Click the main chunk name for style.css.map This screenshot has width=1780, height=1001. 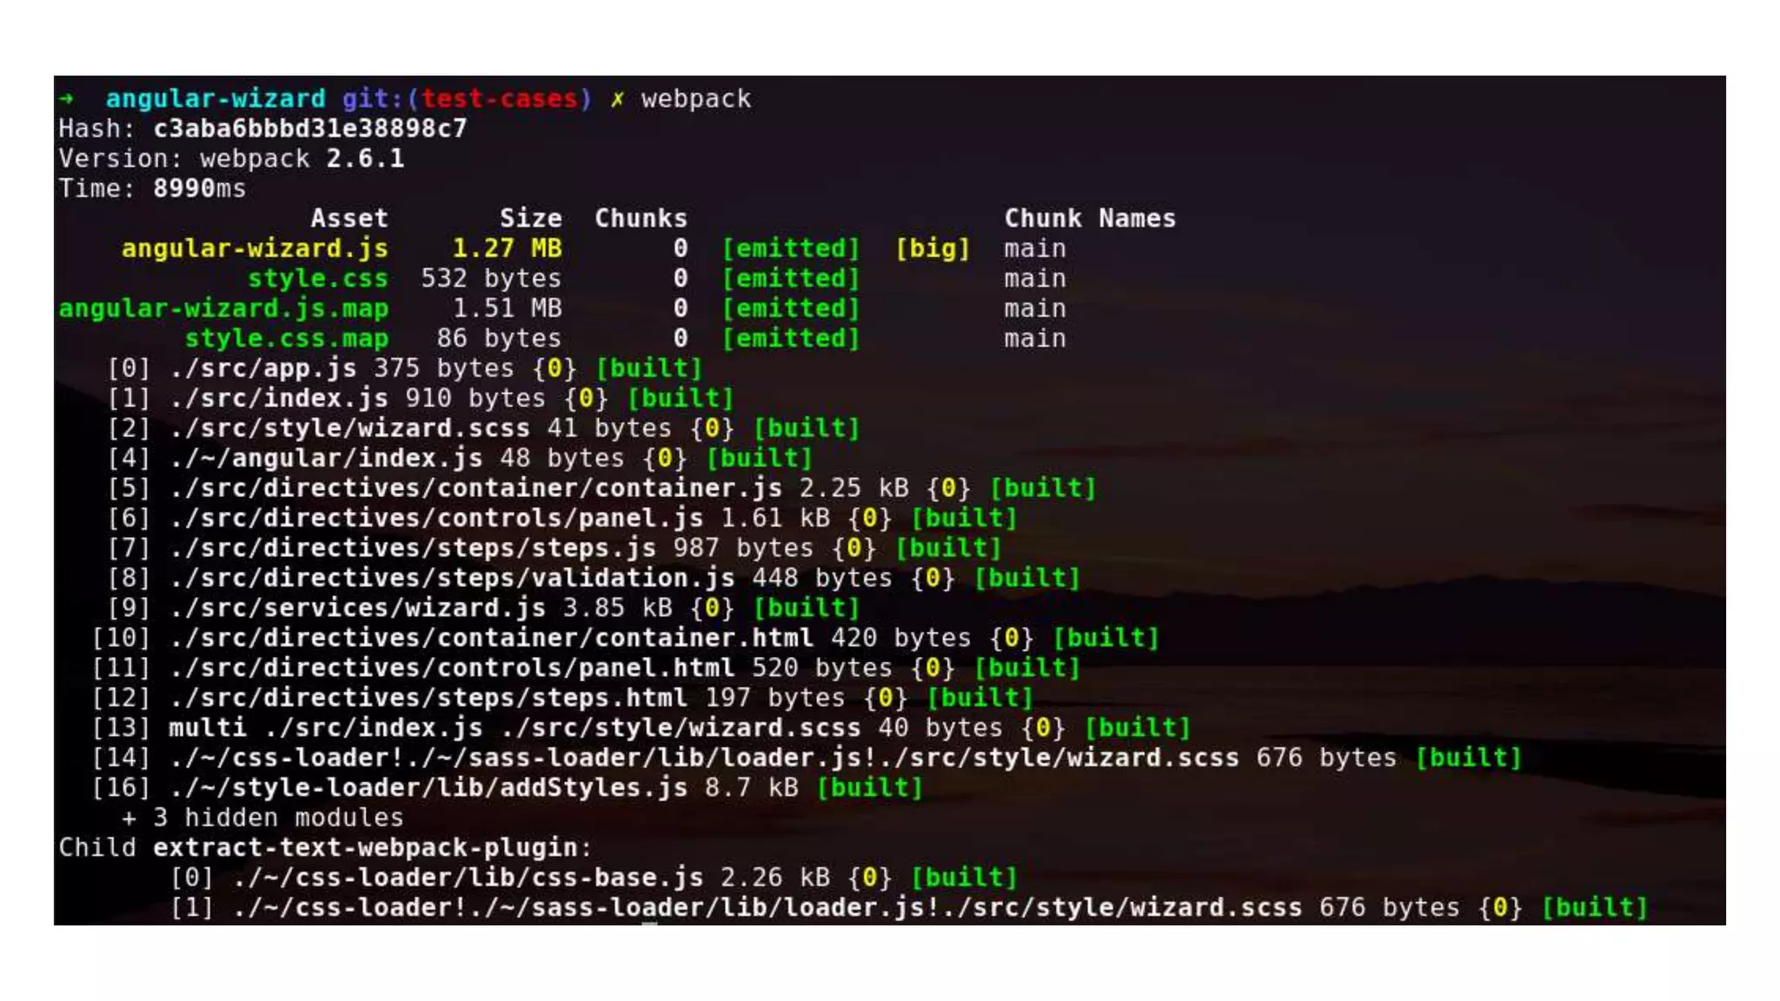point(1035,338)
